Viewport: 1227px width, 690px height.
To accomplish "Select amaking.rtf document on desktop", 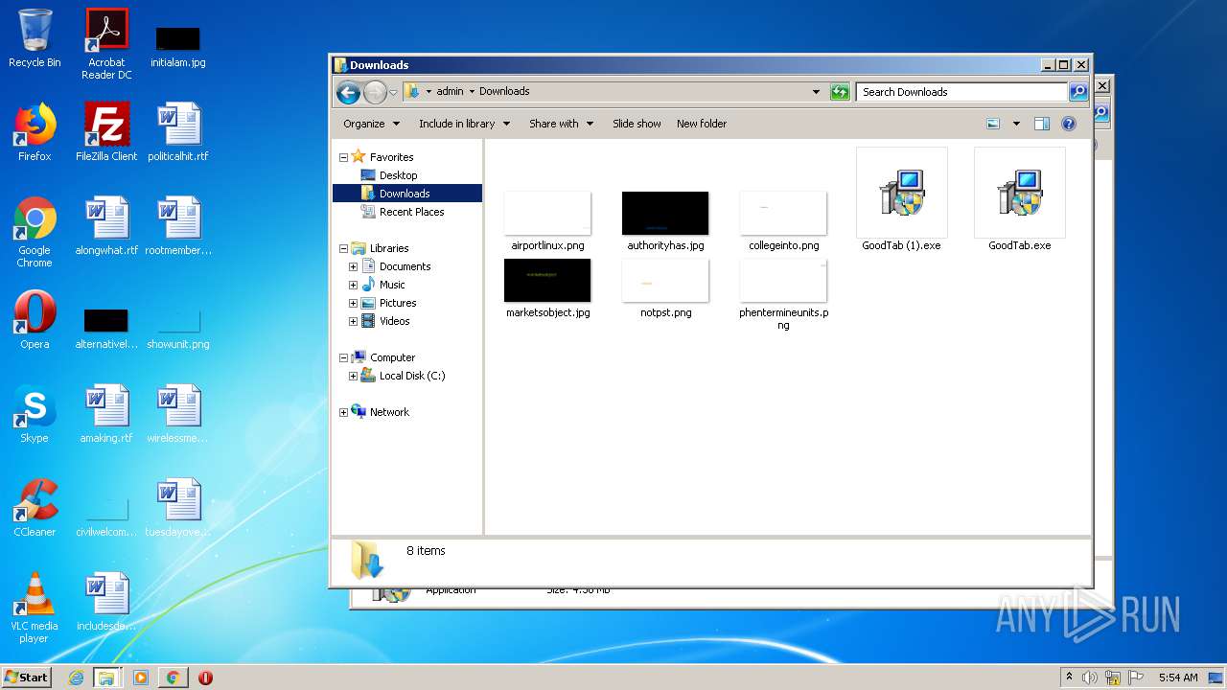I will [106, 414].
